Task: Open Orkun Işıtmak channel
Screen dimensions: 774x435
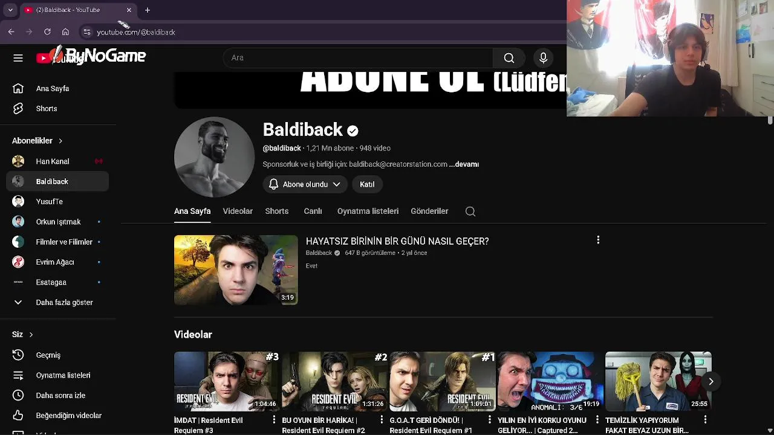Action: coord(58,222)
